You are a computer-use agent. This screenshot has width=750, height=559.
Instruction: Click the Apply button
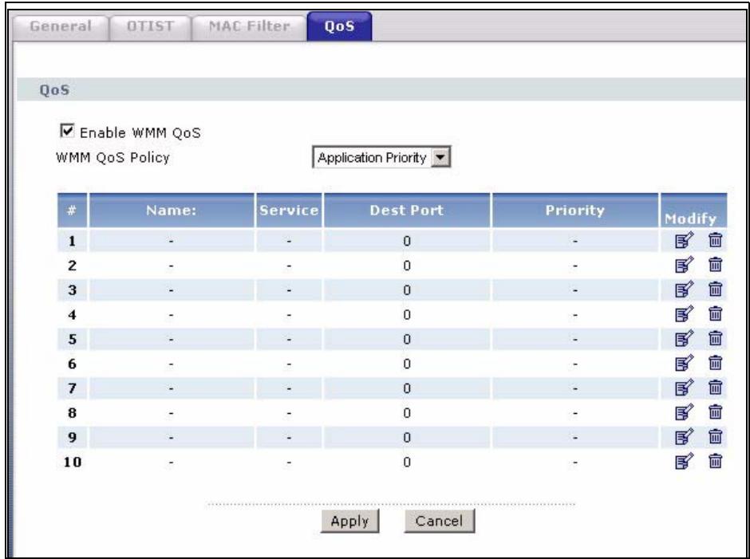349,521
